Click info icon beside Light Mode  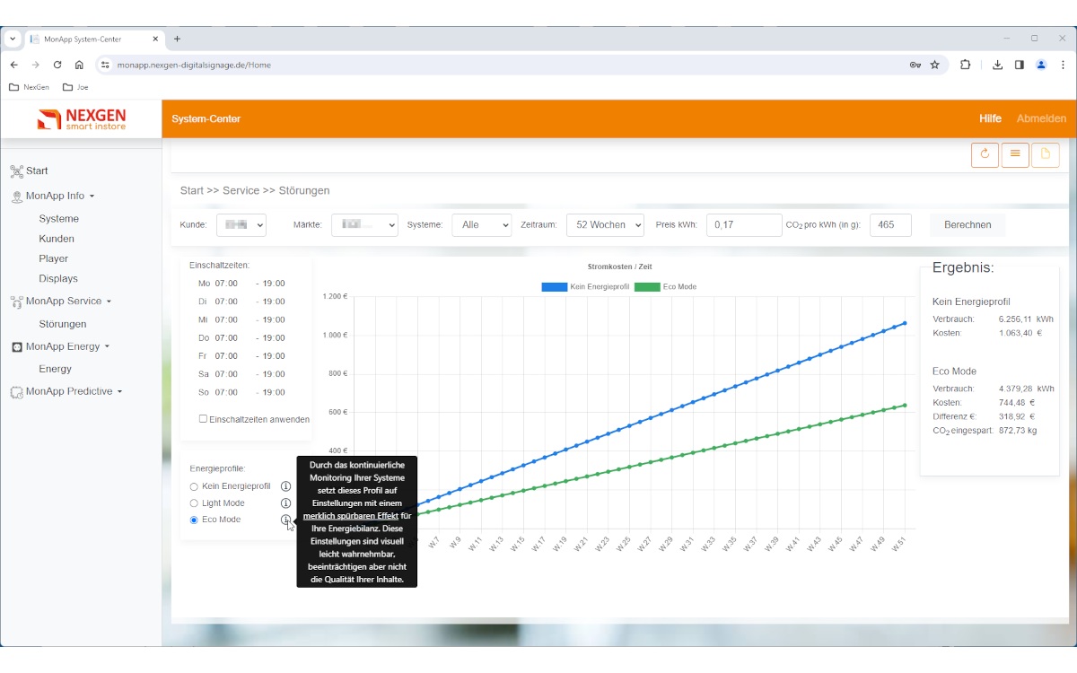pyautogui.click(x=285, y=503)
